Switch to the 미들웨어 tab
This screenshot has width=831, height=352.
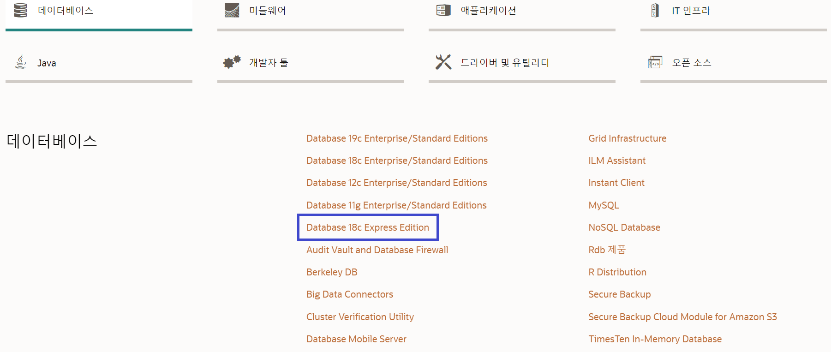(311, 15)
